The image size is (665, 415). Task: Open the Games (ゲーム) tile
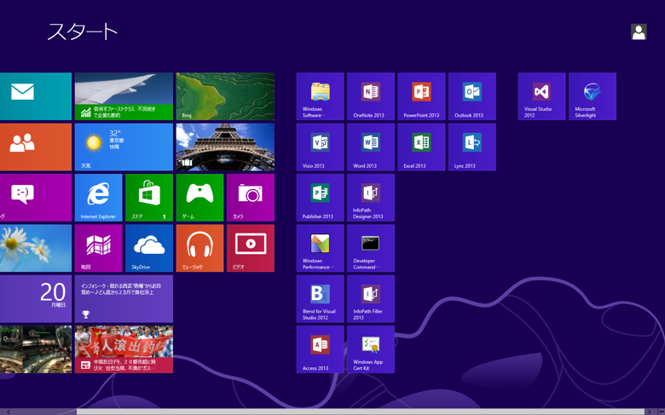(x=199, y=198)
